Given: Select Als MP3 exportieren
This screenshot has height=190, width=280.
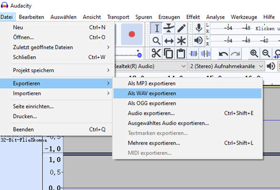Looking at the screenshot, I should [187, 83].
